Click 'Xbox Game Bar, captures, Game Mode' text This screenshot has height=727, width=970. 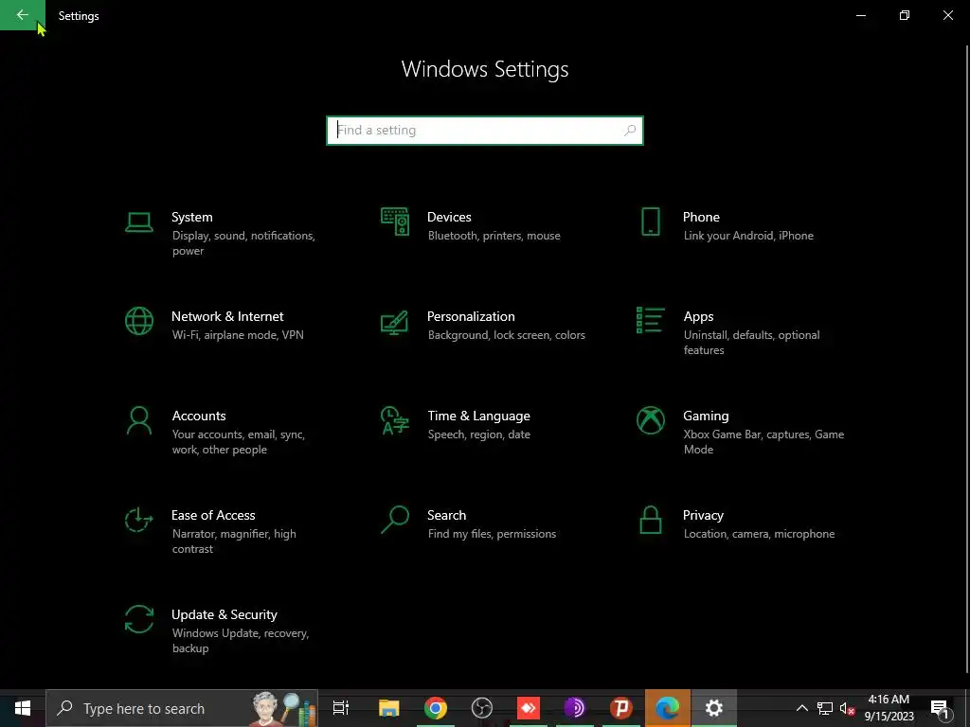point(763,442)
